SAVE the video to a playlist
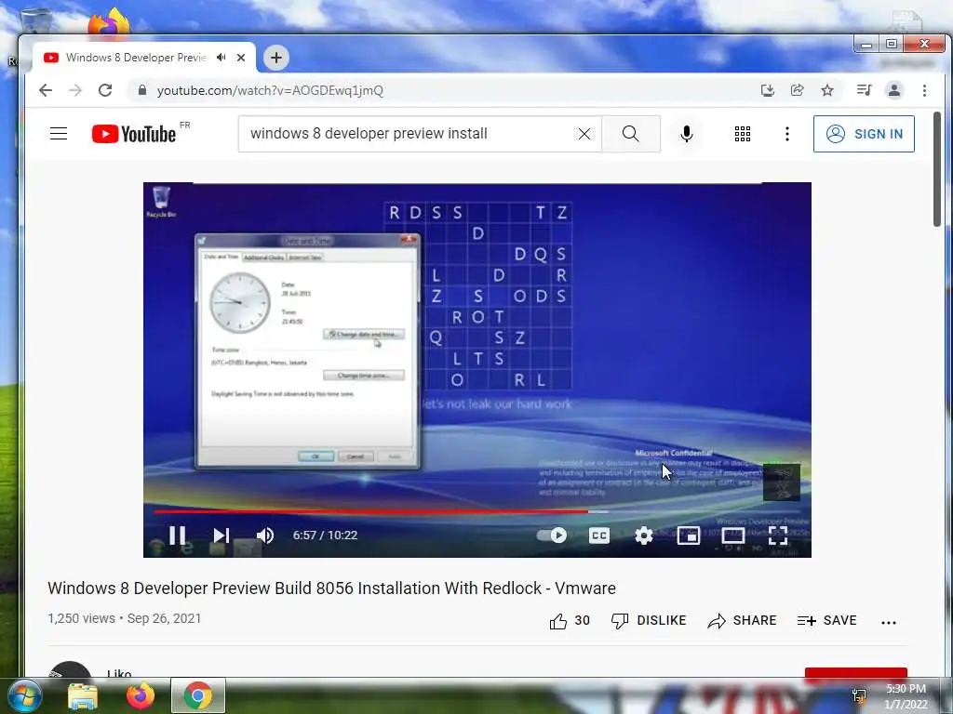This screenshot has width=953, height=714. 826,620
